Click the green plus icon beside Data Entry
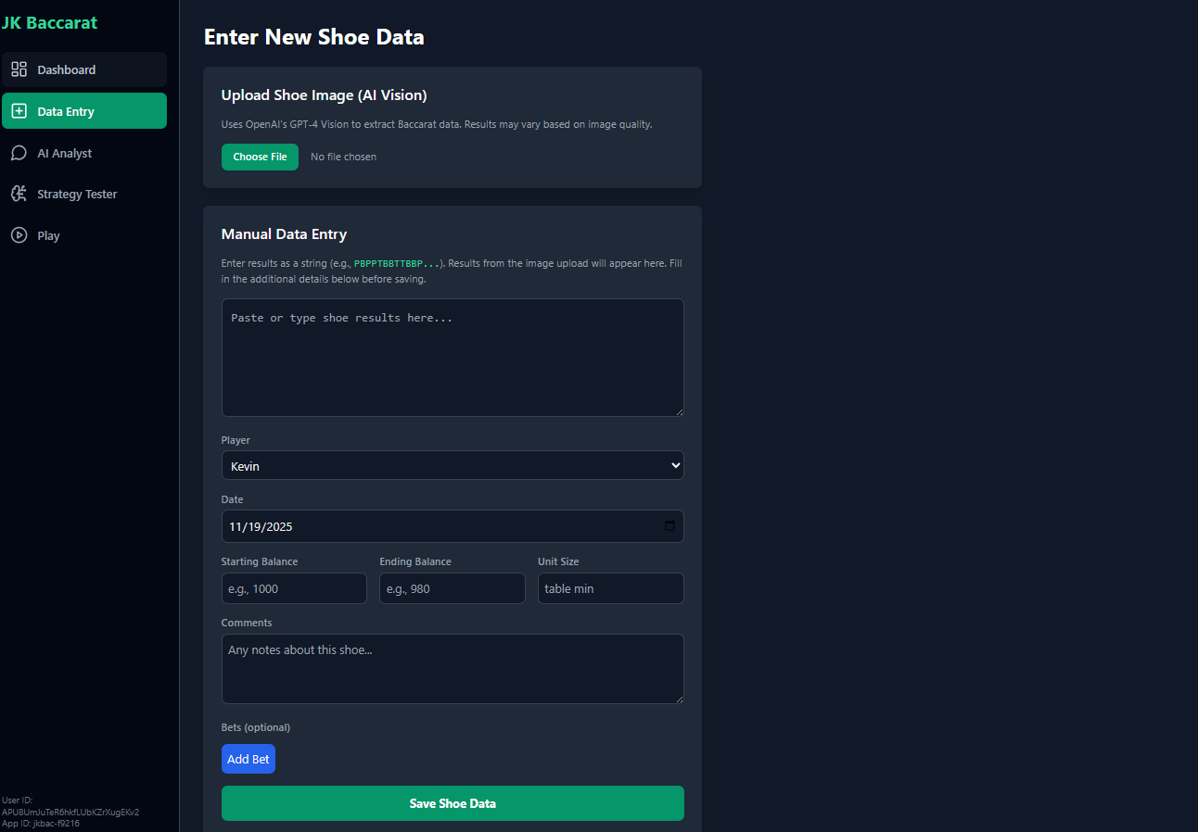Image resolution: width=1198 pixels, height=832 pixels. tap(19, 110)
